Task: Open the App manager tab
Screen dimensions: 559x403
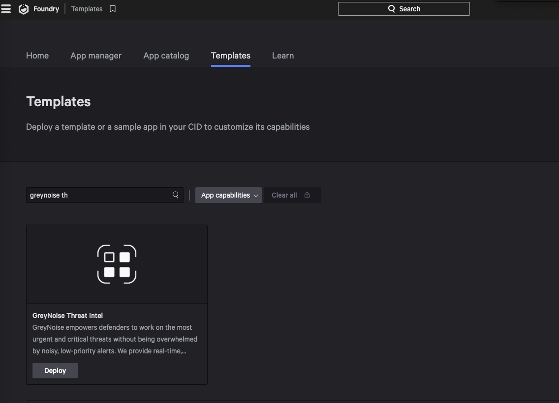Action: (x=96, y=56)
